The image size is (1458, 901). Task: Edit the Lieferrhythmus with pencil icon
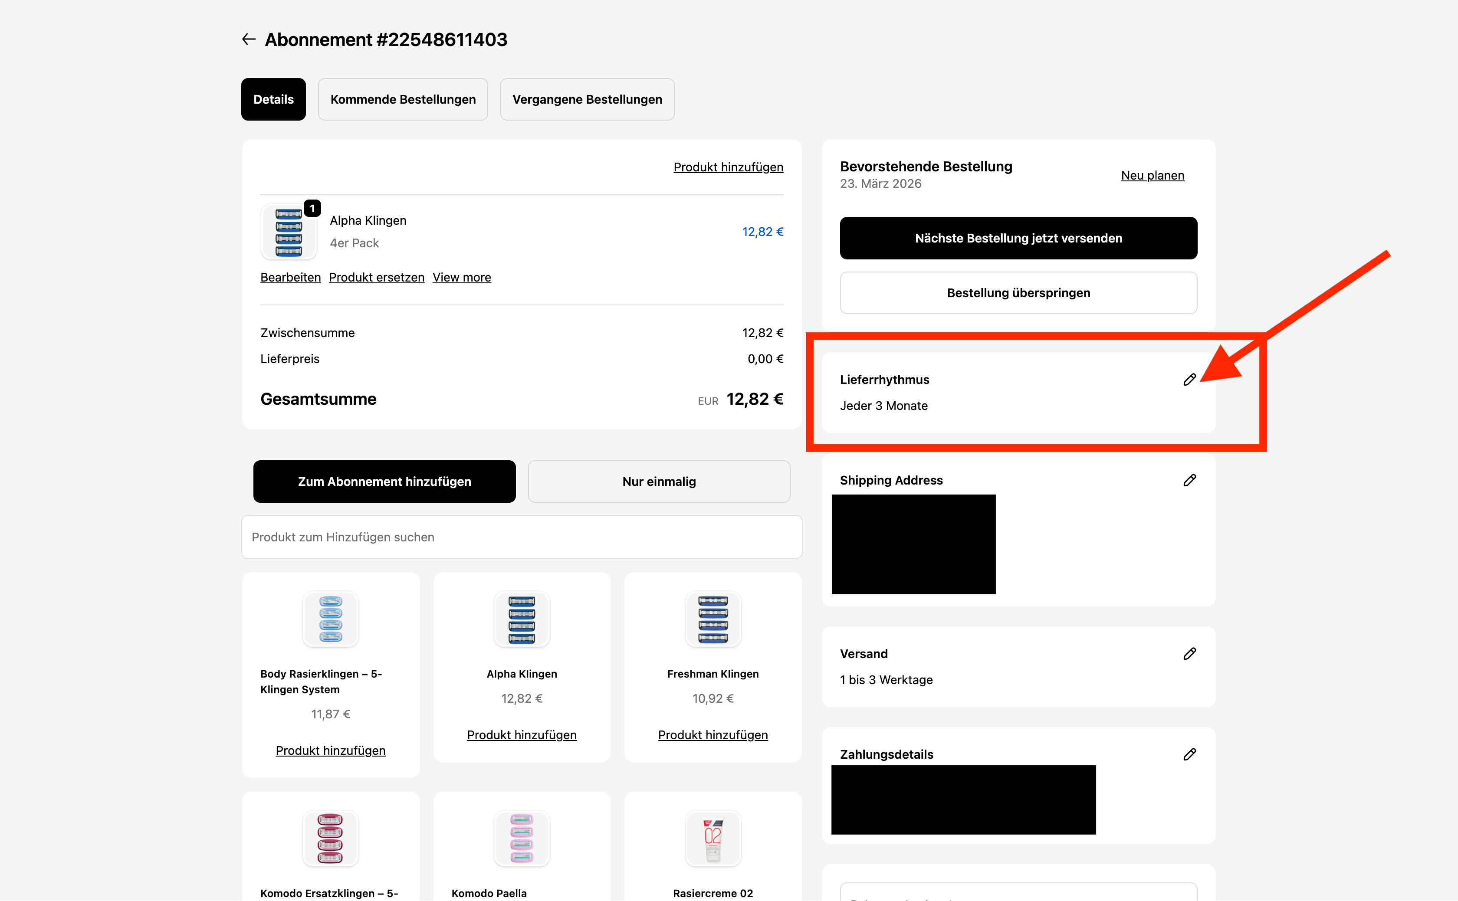pyautogui.click(x=1189, y=380)
